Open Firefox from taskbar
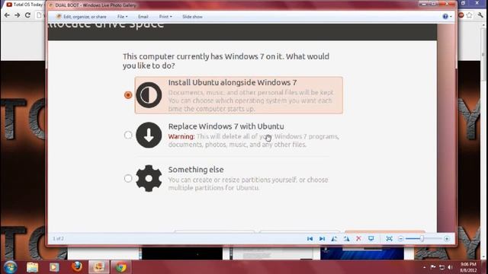This screenshot has height=274, width=488. click(x=77, y=267)
